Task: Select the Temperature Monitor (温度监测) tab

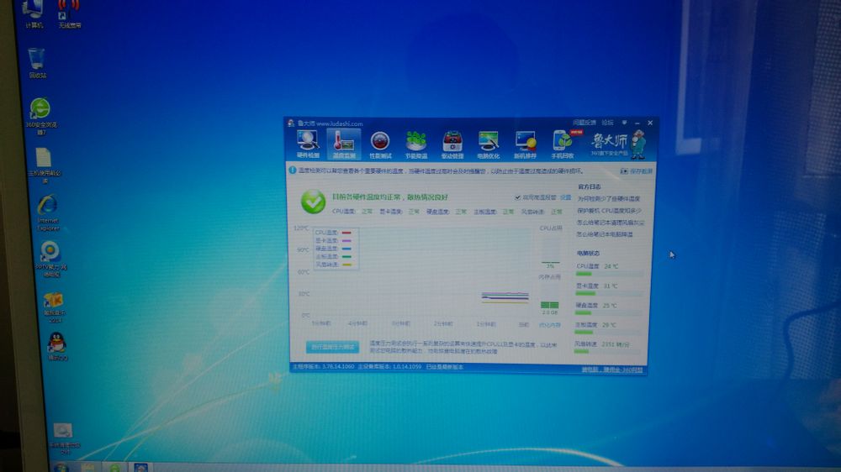Action: pos(344,144)
